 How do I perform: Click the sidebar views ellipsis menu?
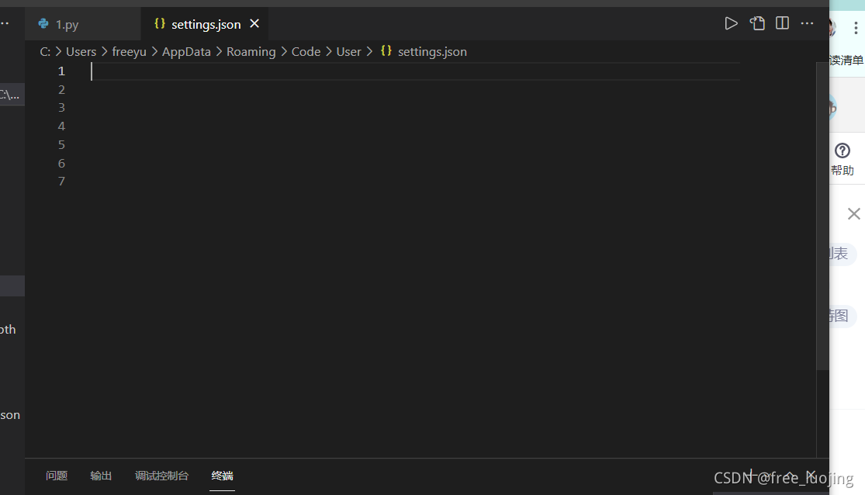5,23
